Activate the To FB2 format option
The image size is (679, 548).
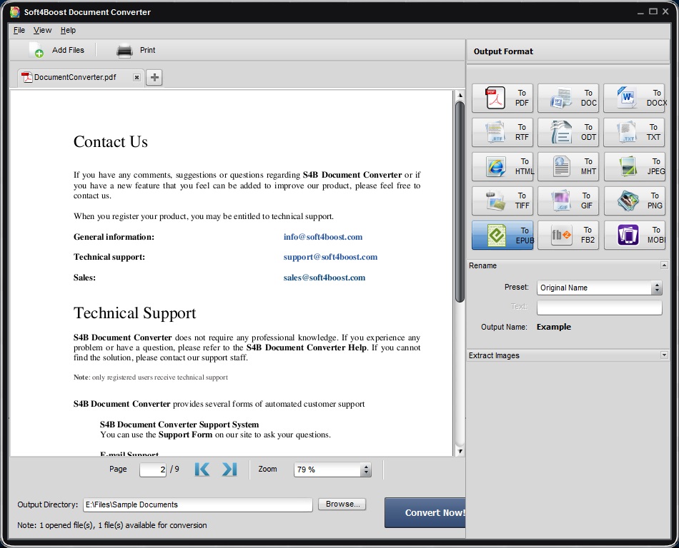568,235
